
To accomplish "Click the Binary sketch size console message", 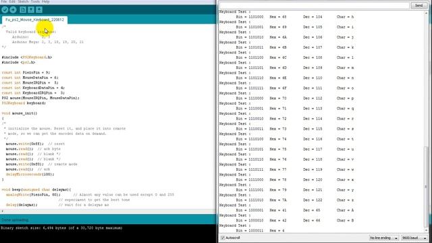I will (61, 228).
